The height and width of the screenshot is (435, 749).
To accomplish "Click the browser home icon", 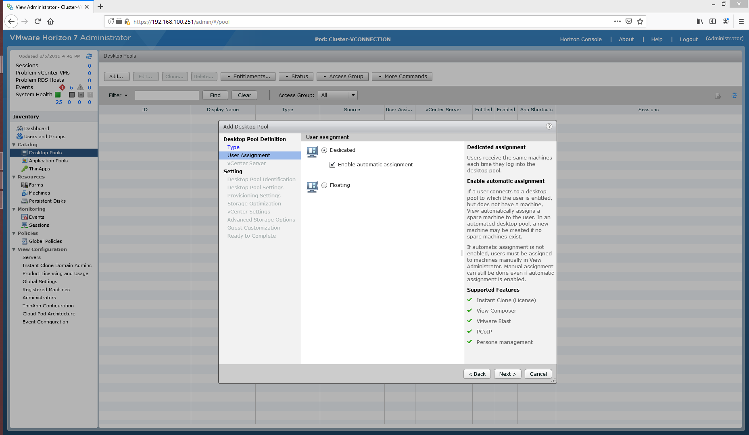I will coord(50,22).
